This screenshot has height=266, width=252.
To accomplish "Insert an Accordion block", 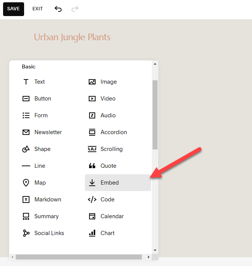I will pos(114,132).
